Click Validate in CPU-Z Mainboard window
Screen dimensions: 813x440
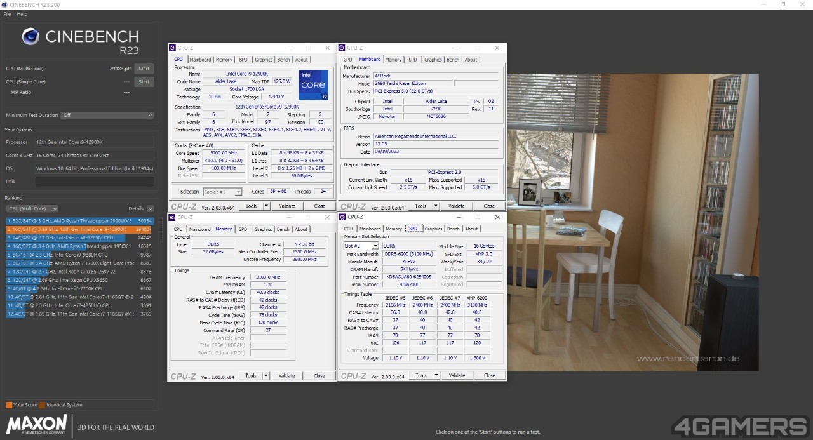(457, 206)
